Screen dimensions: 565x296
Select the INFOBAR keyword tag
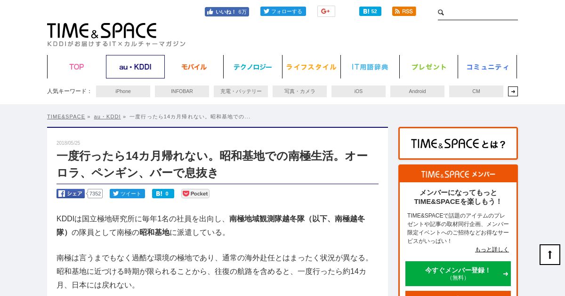click(x=182, y=91)
